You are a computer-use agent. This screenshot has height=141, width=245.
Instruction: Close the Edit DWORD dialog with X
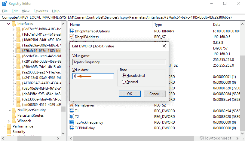tap(164, 46)
